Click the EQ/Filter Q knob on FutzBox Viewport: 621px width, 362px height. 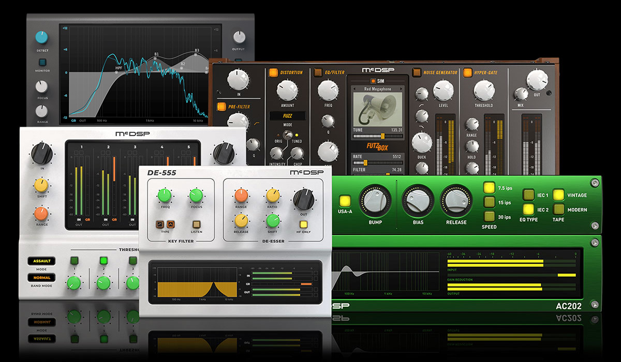coord(328,121)
